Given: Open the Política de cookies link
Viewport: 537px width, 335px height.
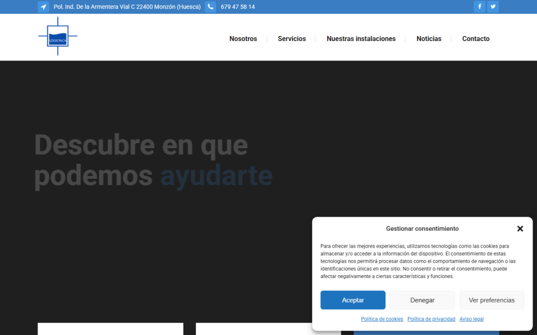Looking at the screenshot, I should [382, 319].
